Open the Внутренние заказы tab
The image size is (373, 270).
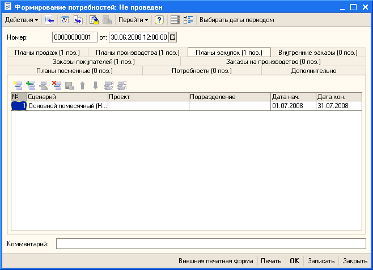click(317, 53)
